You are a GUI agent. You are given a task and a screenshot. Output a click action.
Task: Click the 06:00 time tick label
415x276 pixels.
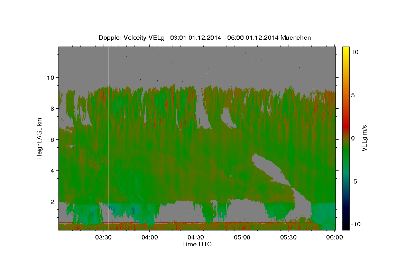click(x=335, y=237)
